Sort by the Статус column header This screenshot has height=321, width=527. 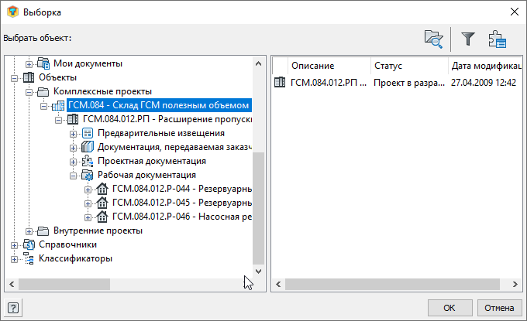click(x=387, y=66)
